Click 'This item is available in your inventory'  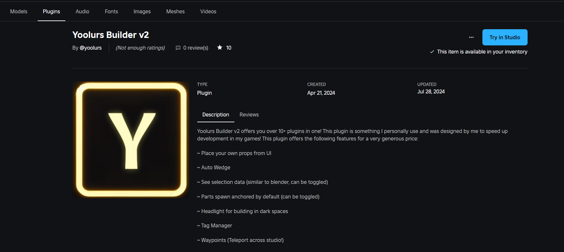pos(482,52)
